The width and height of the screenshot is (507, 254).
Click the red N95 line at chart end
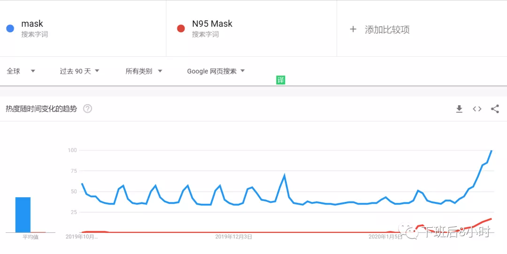click(x=491, y=219)
